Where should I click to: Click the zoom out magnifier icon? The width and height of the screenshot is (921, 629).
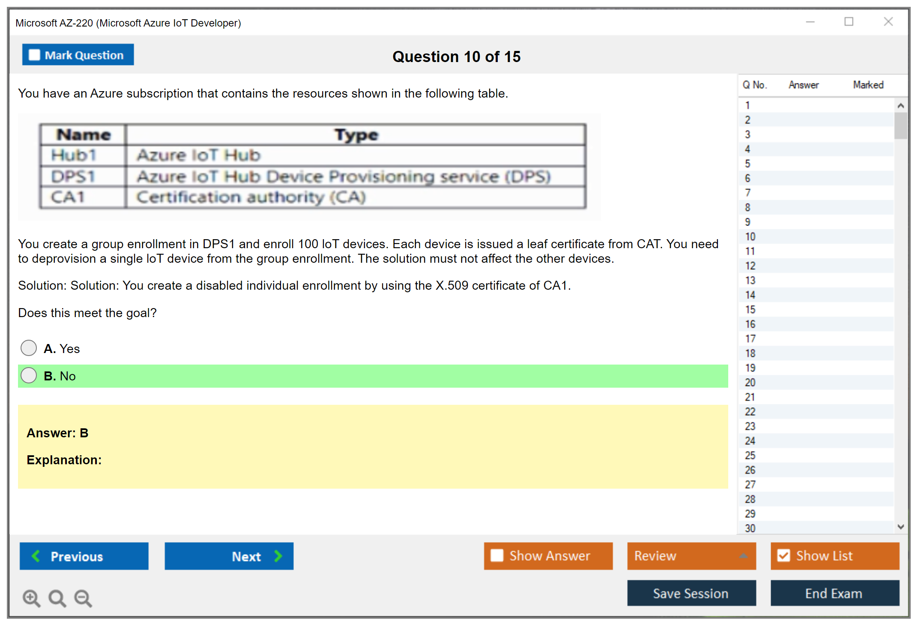[83, 598]
